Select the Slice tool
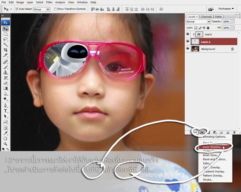Viewport: 241px width, 192px height. tap(5, 55)
